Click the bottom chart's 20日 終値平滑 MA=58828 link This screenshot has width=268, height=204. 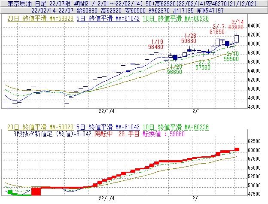tap(40, 127)
